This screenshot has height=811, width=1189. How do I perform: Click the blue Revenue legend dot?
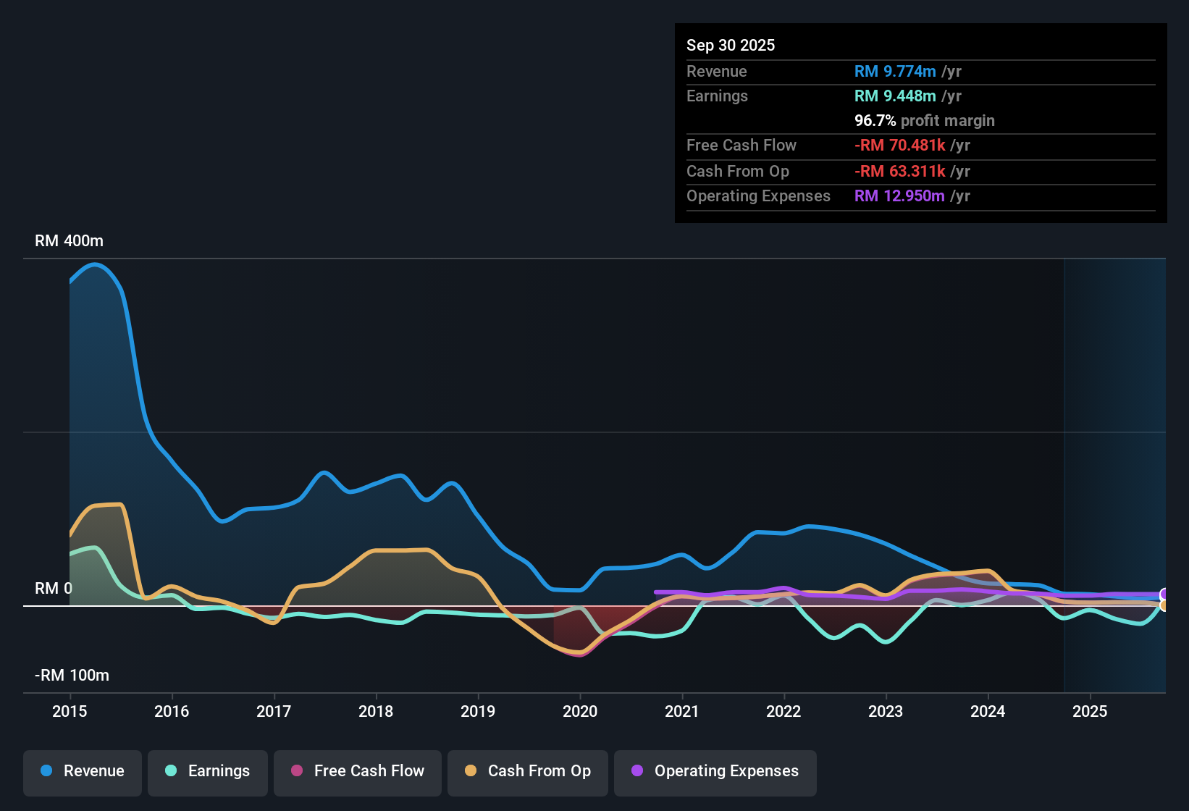point(45,771)
